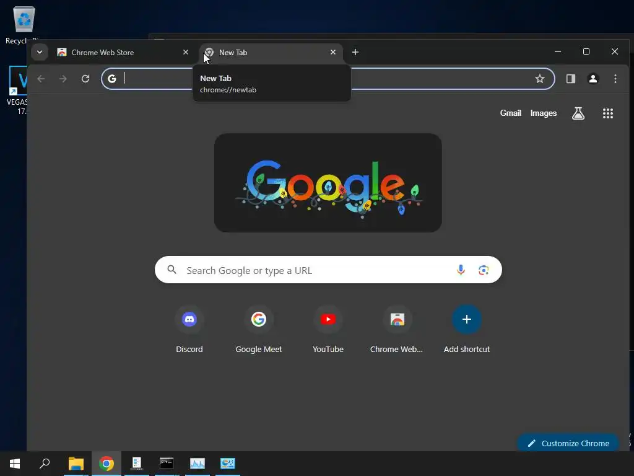Click the back navigation arrow
Screen dimensions: 634x476
pos(41,79)
